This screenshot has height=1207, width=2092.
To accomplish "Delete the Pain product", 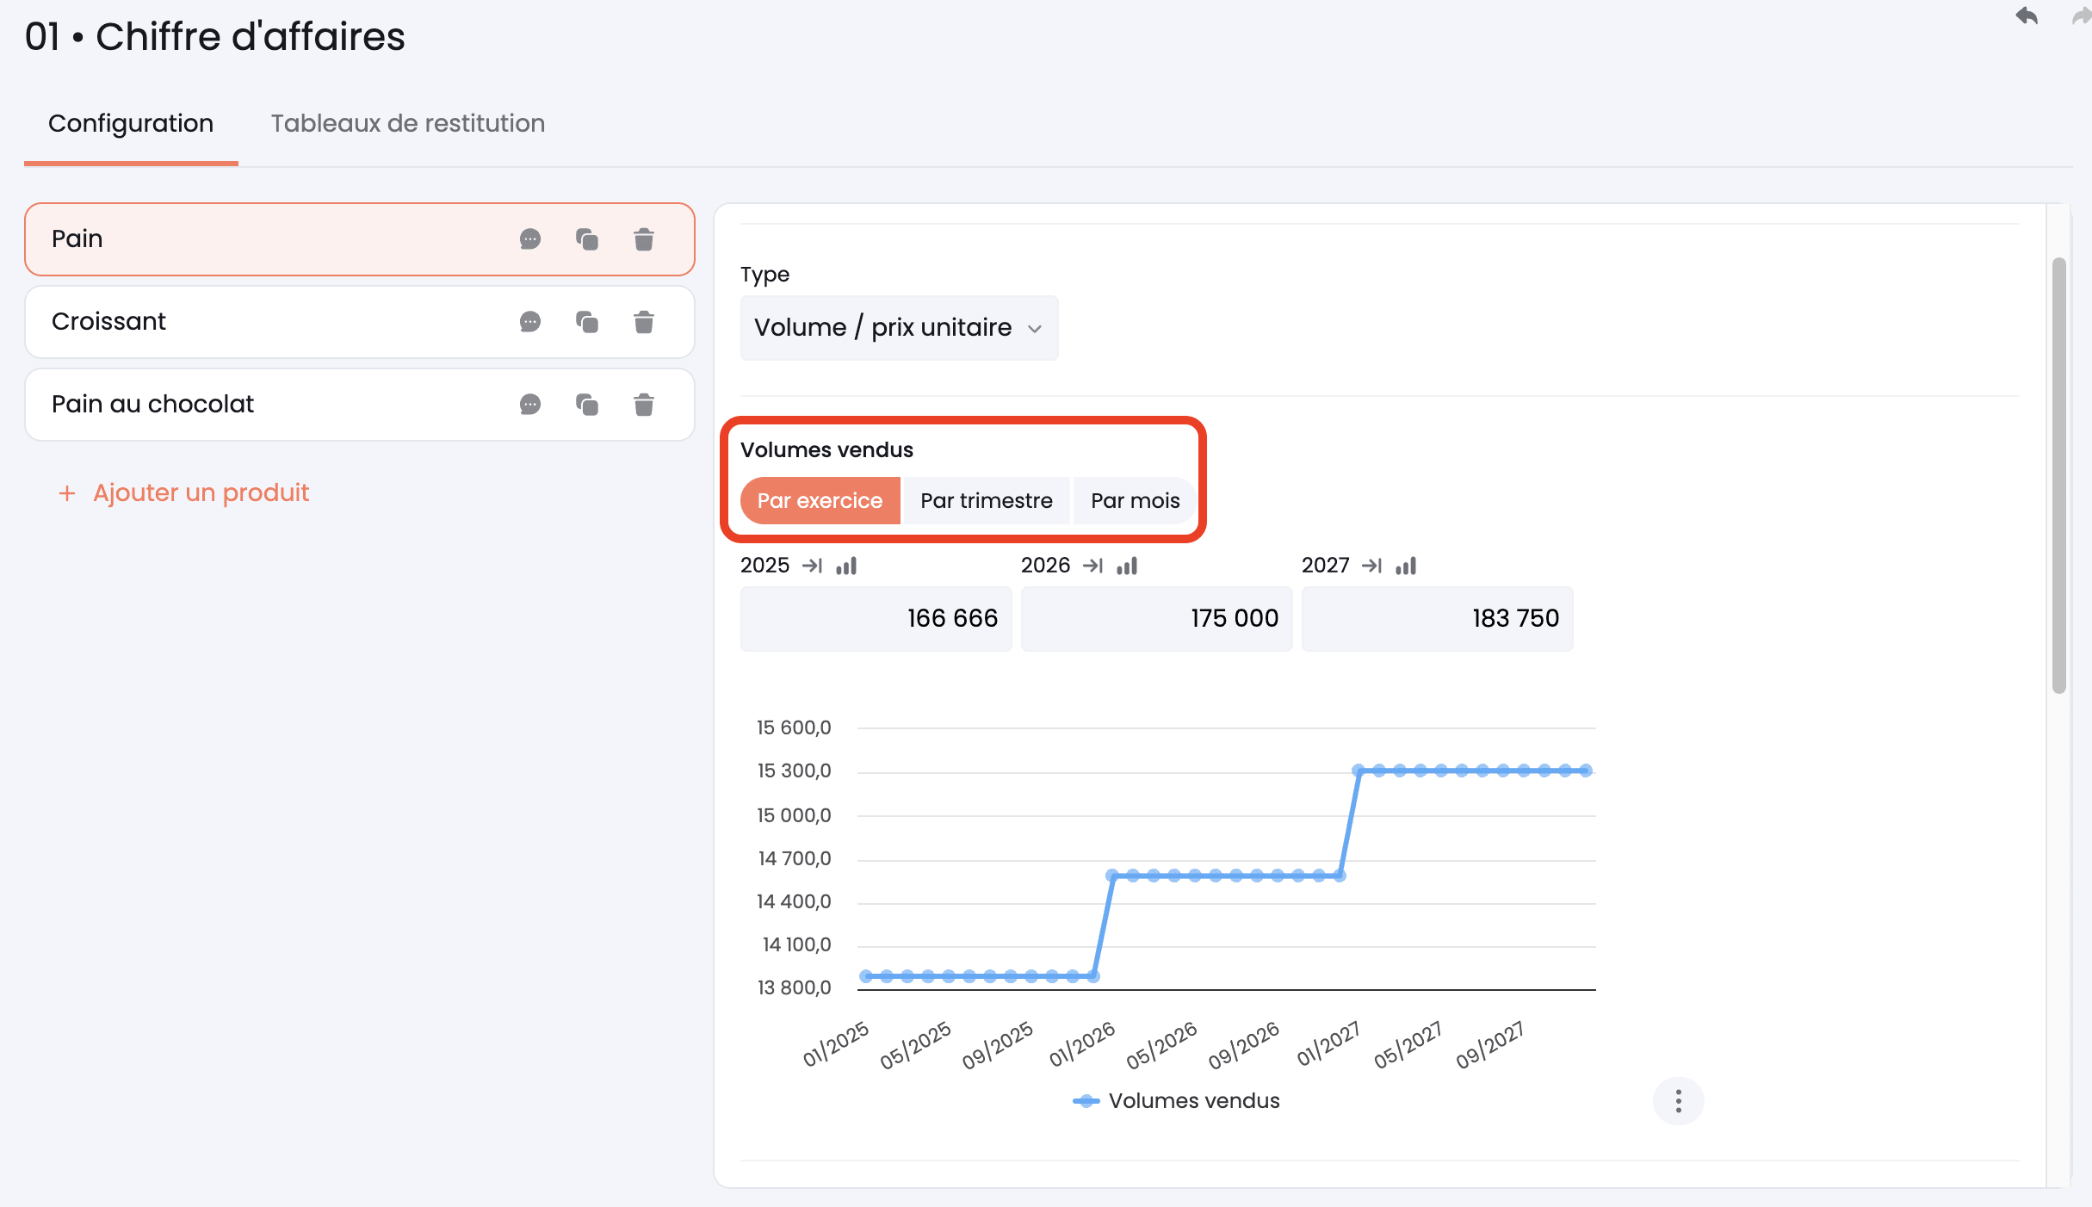I will click(644, 239).
